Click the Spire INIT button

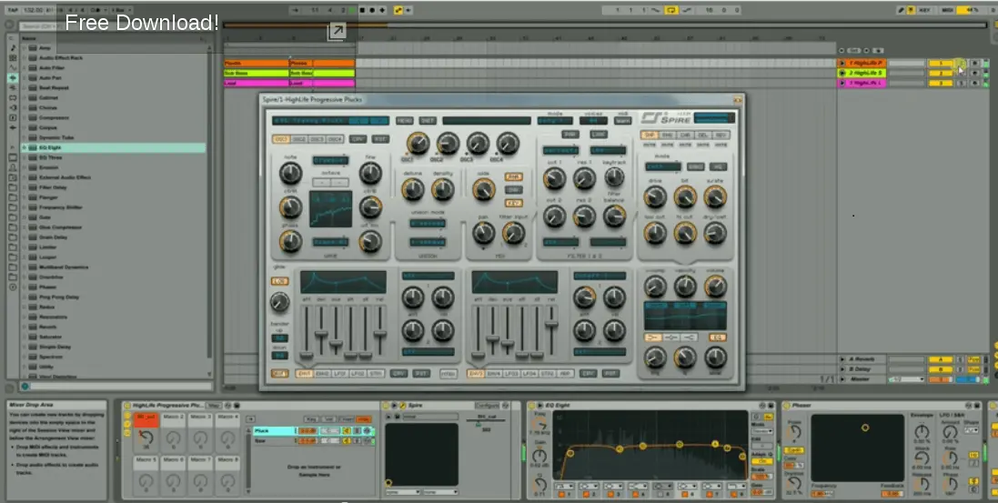(x=428, y=120)
